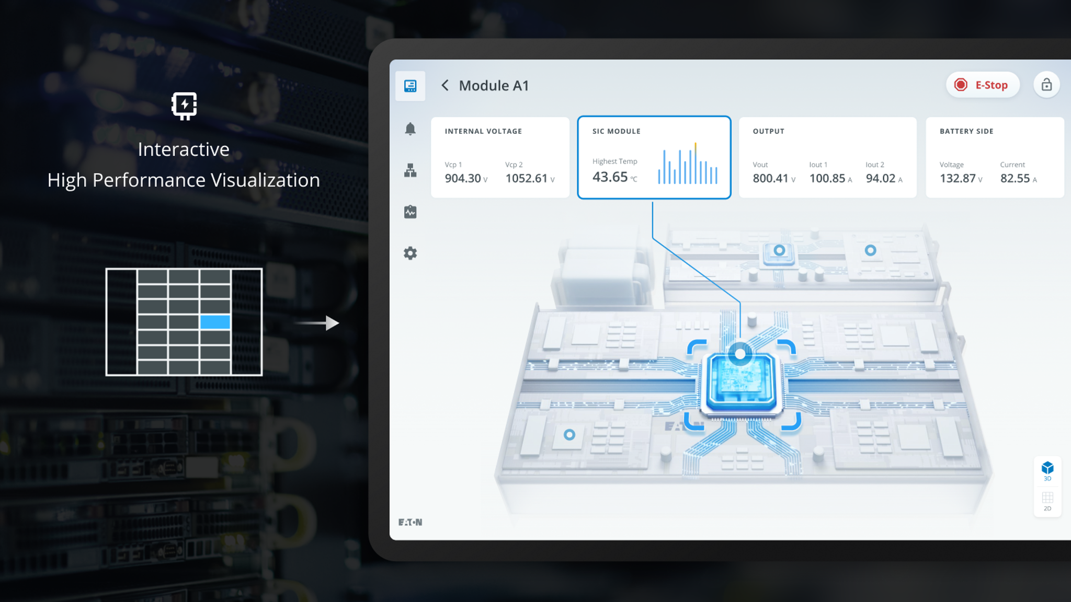The height and width of the screenshot is (602, 1071).
Task: Click the temperature bar chart in SiC Module
Action: point(688,163)
